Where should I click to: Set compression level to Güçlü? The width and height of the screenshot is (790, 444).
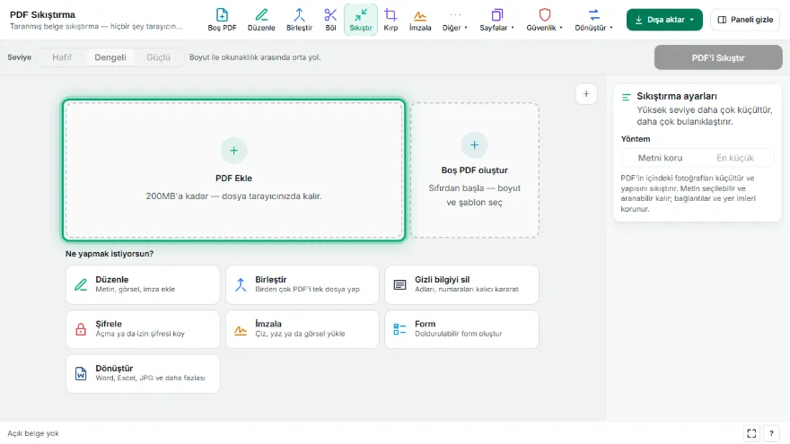[x=158, y=57]
